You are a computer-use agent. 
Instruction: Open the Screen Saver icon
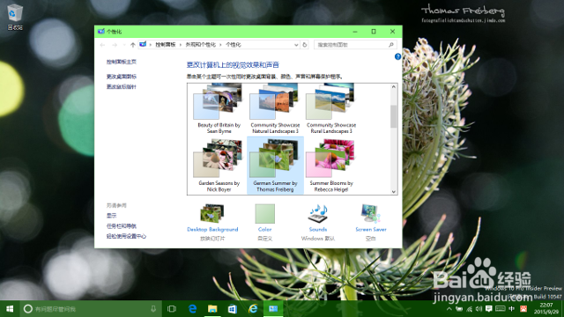[371, 213]
